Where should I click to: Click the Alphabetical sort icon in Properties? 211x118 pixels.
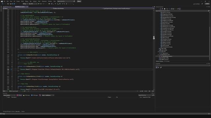point(159,68)
